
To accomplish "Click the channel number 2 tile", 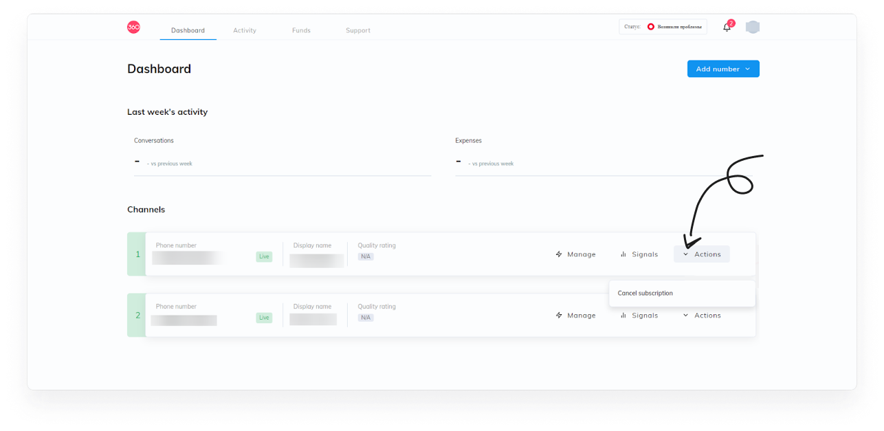I will (x=137, y=316).
